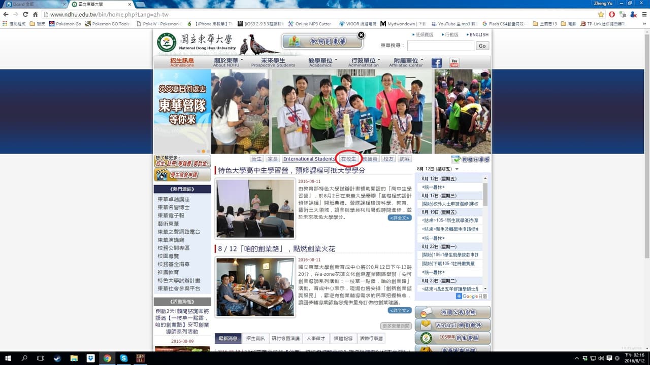The image size is (650, 365).
Task: Open Dropbox from the taskbar
Action: (x=90, y=358)
